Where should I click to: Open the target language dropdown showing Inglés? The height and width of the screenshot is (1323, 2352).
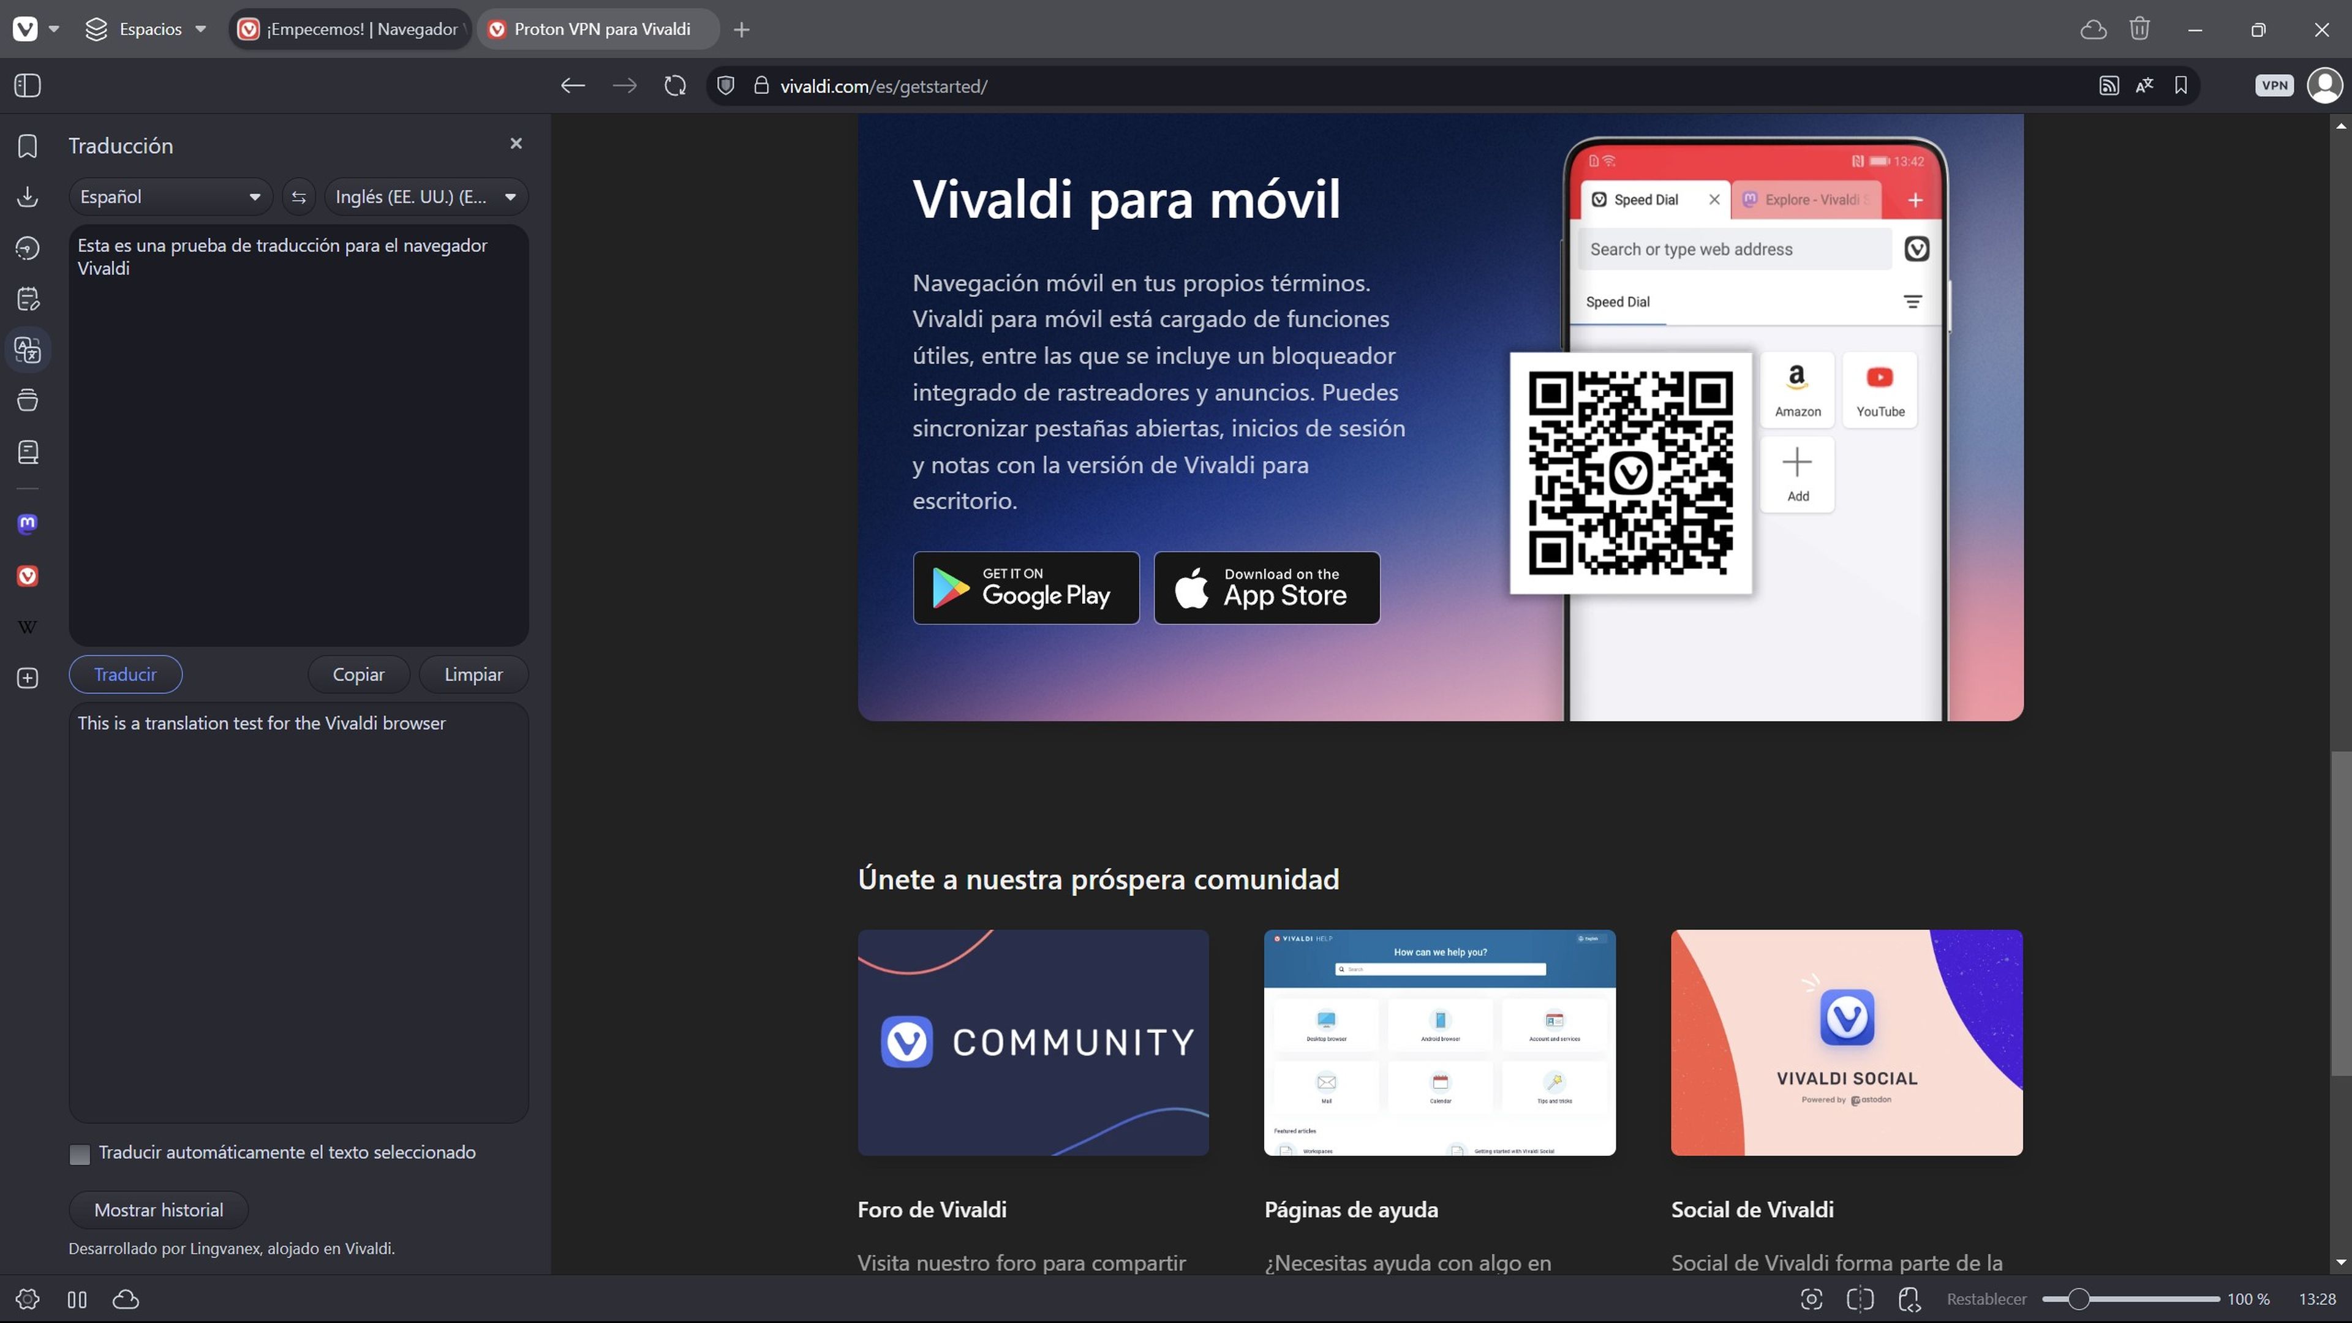(x=426, y=196)
